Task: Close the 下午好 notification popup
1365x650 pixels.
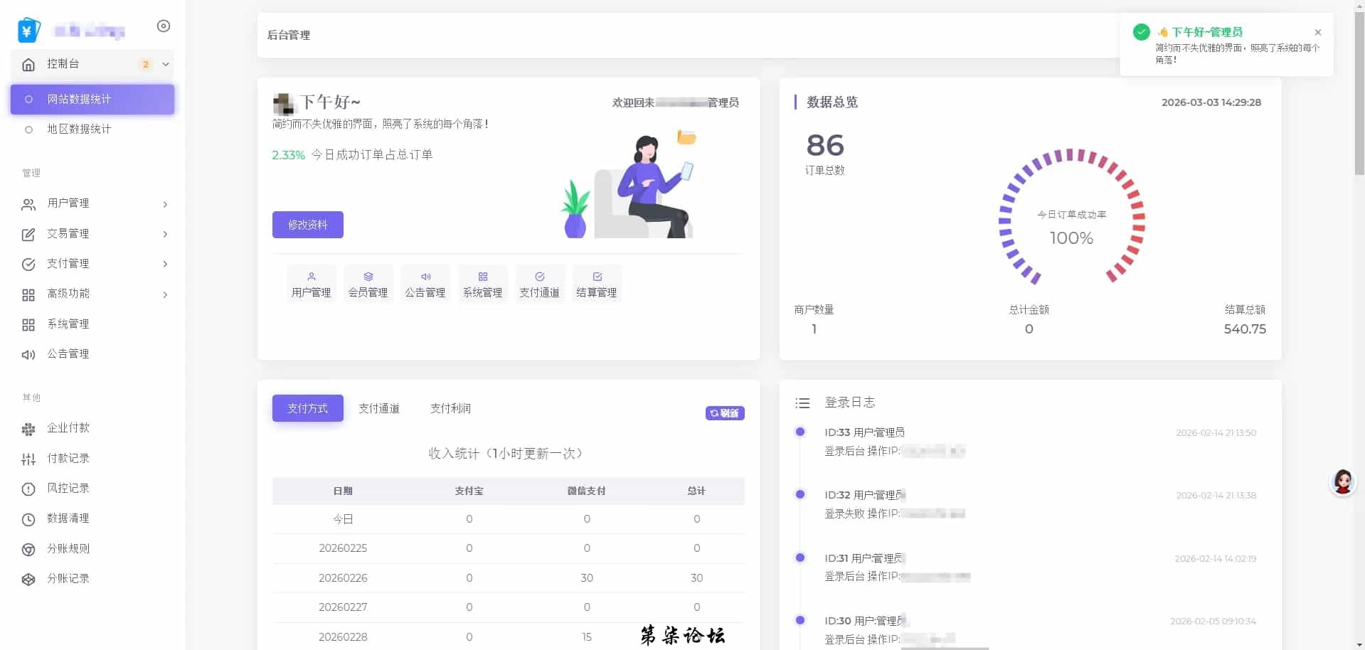Action: click(1317, 32)
